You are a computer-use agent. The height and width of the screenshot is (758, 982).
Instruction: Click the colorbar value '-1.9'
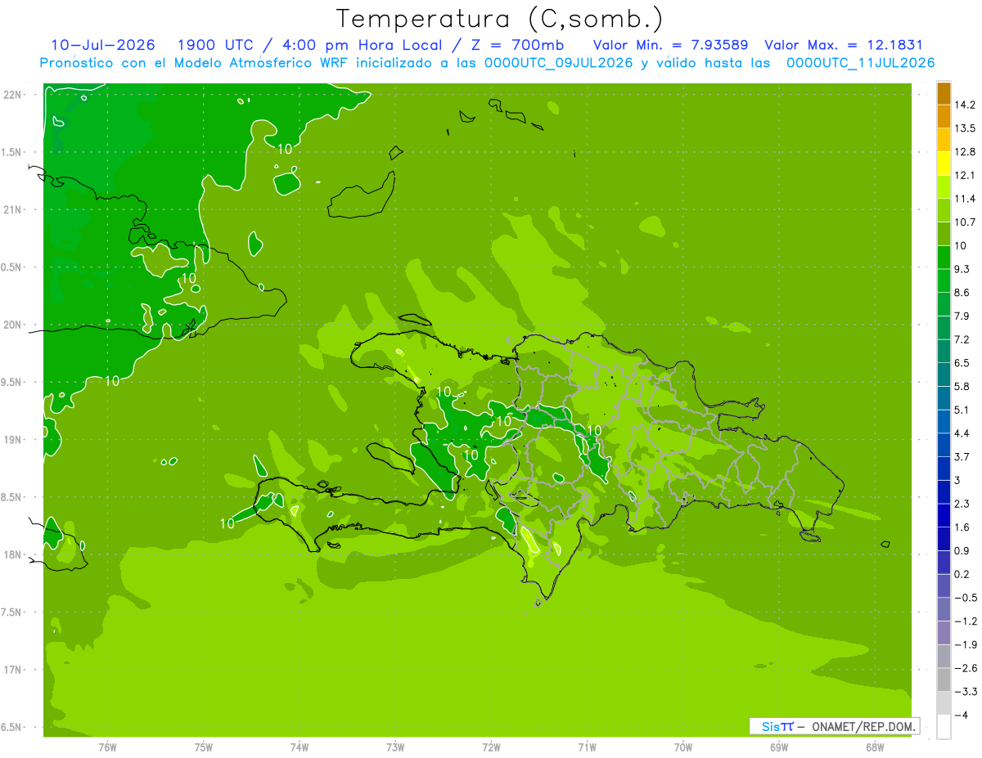(x=965, y=644)
